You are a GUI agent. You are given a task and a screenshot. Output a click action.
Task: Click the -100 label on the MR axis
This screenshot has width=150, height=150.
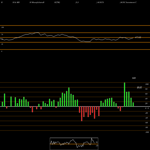tap(147, 132)
